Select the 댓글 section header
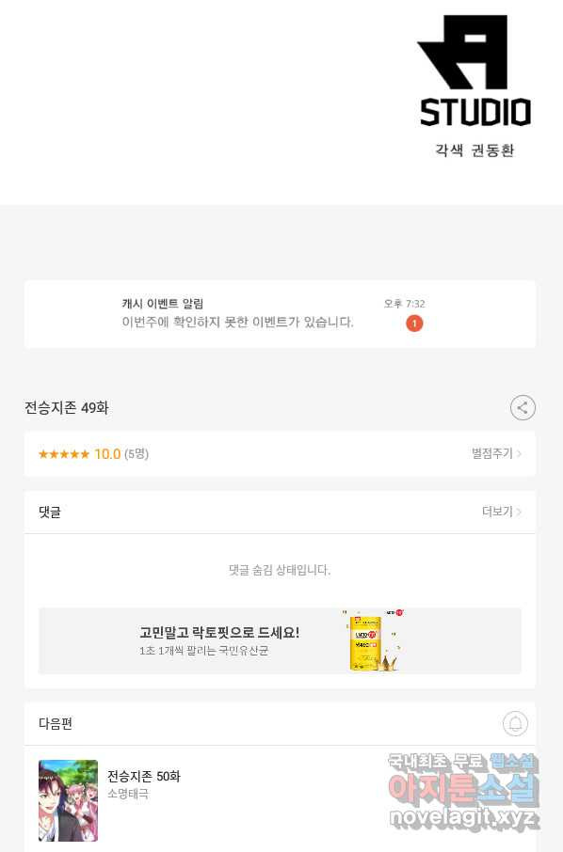Image resolution: width=563 pixels, height=852 pixels. (50, 512)
